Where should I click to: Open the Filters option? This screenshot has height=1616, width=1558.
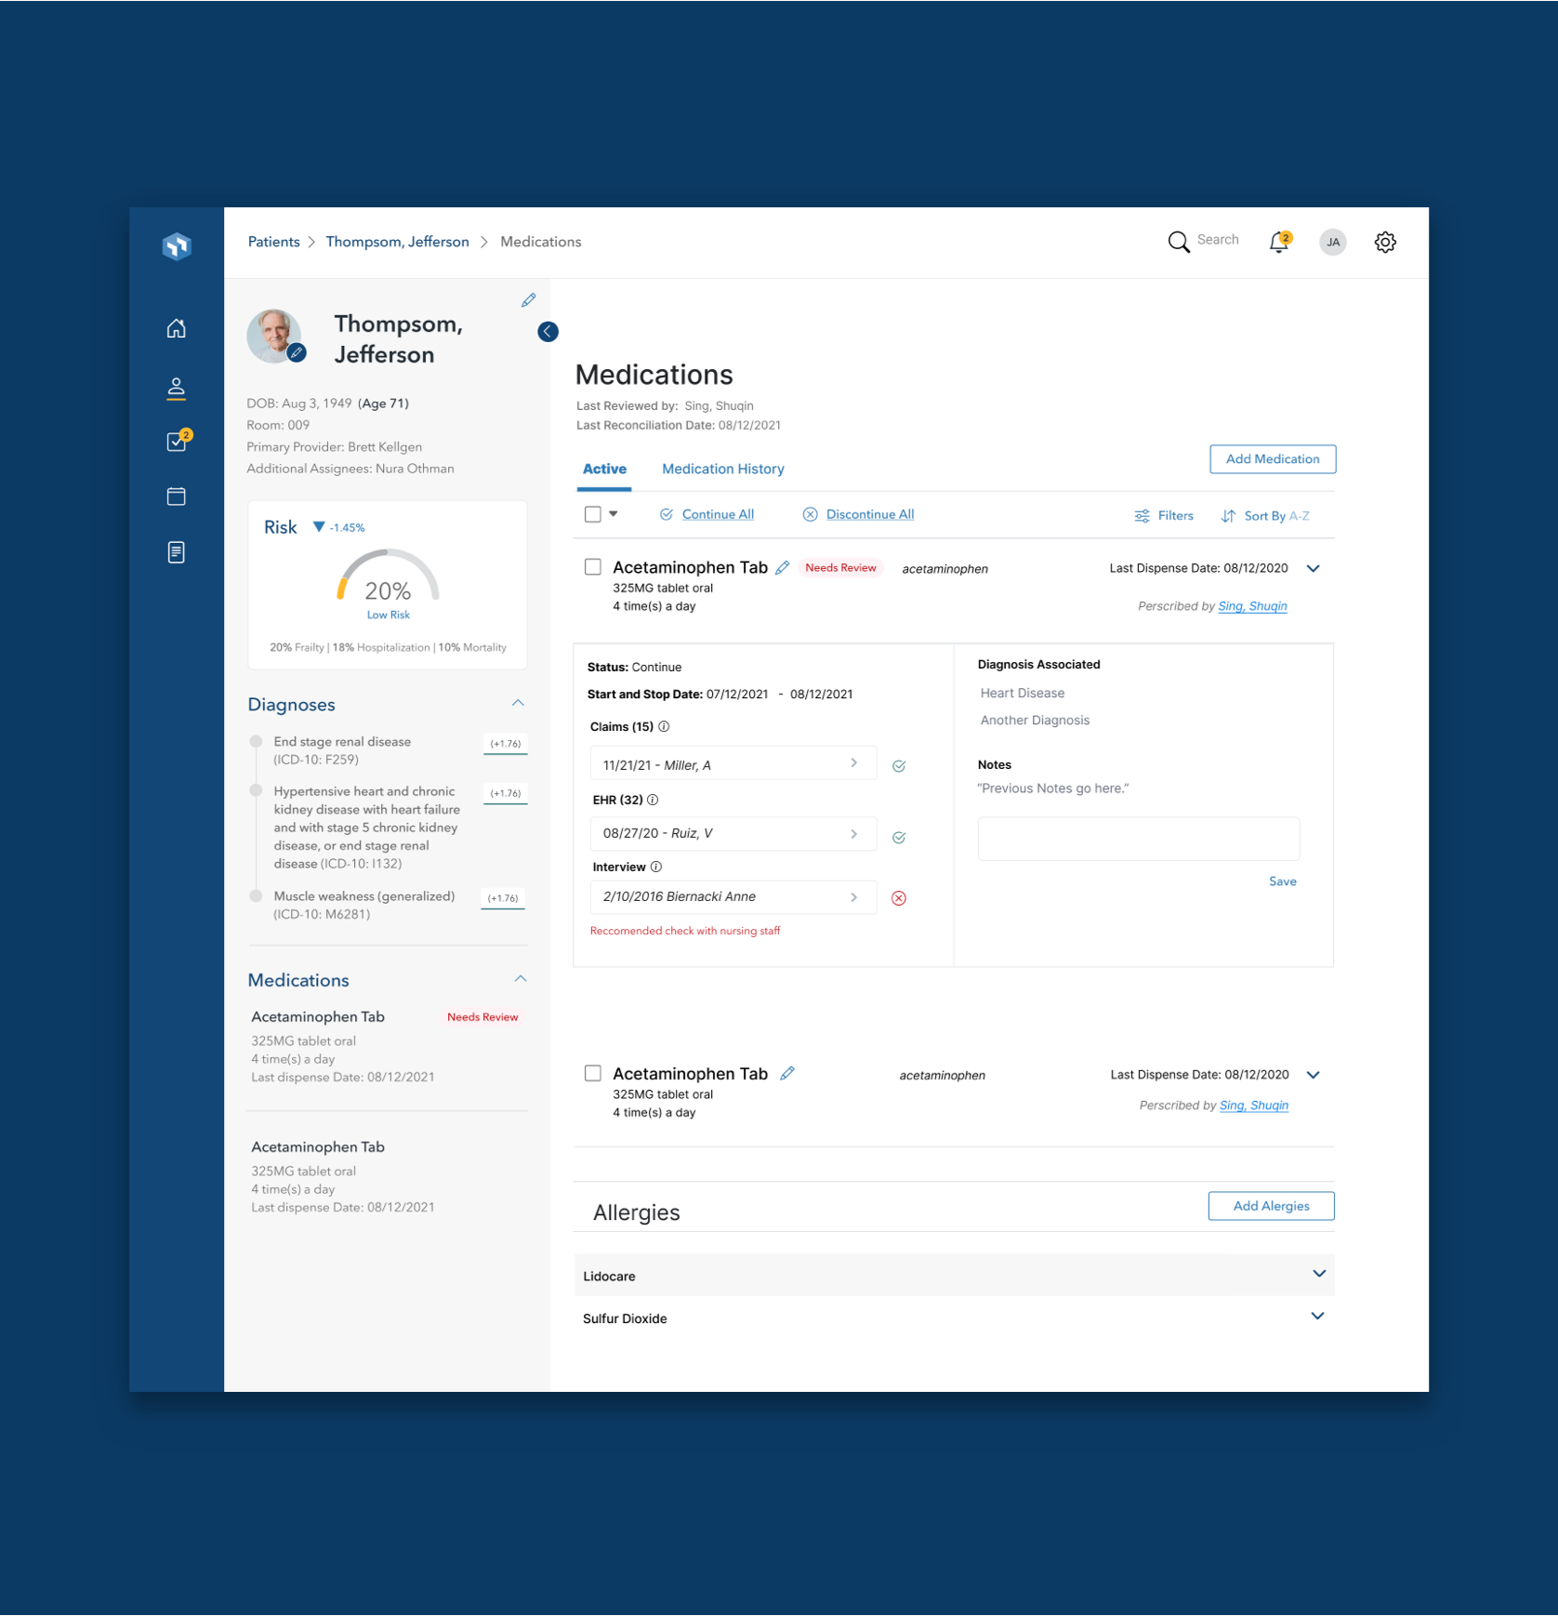click(1175, 516)
